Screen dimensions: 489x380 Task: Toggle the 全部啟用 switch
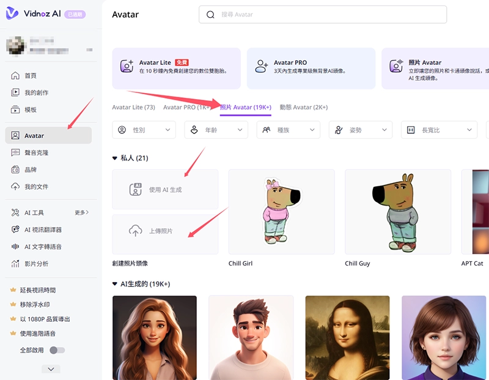coord(57,350)
